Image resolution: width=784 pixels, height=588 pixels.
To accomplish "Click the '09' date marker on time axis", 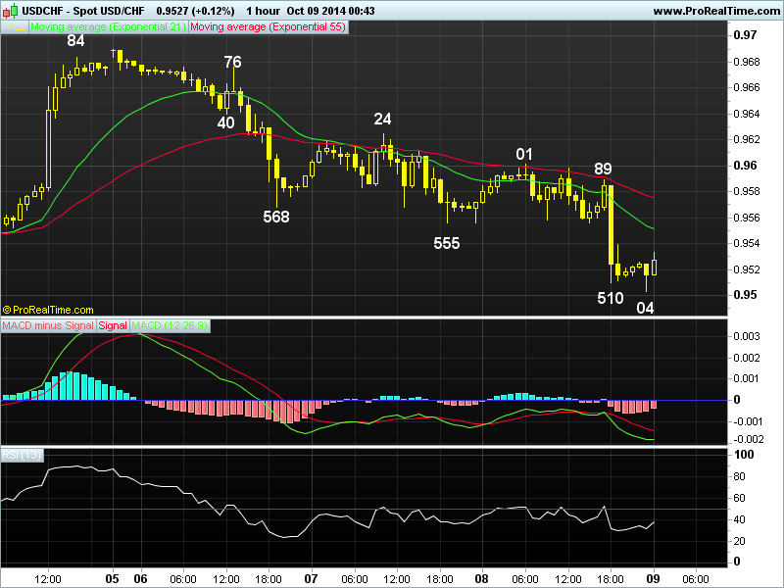I will pyautogui.click(x=653, y=579).
